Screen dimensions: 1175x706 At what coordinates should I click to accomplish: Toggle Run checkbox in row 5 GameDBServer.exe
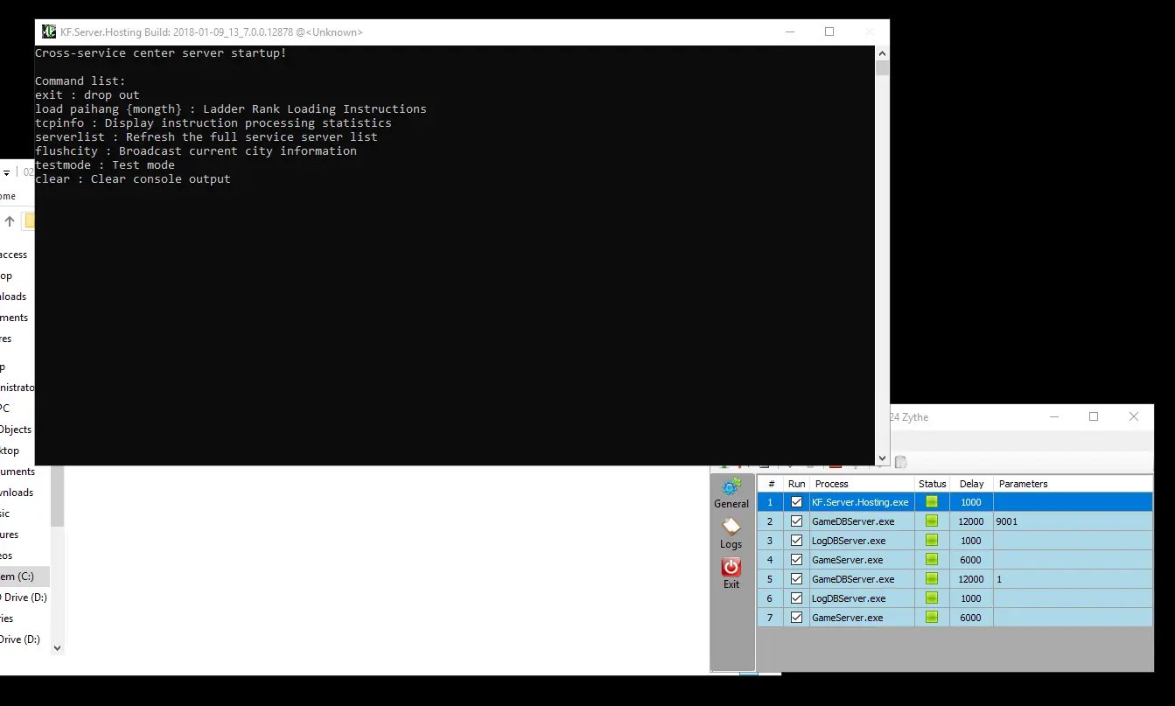pos(796,579)
